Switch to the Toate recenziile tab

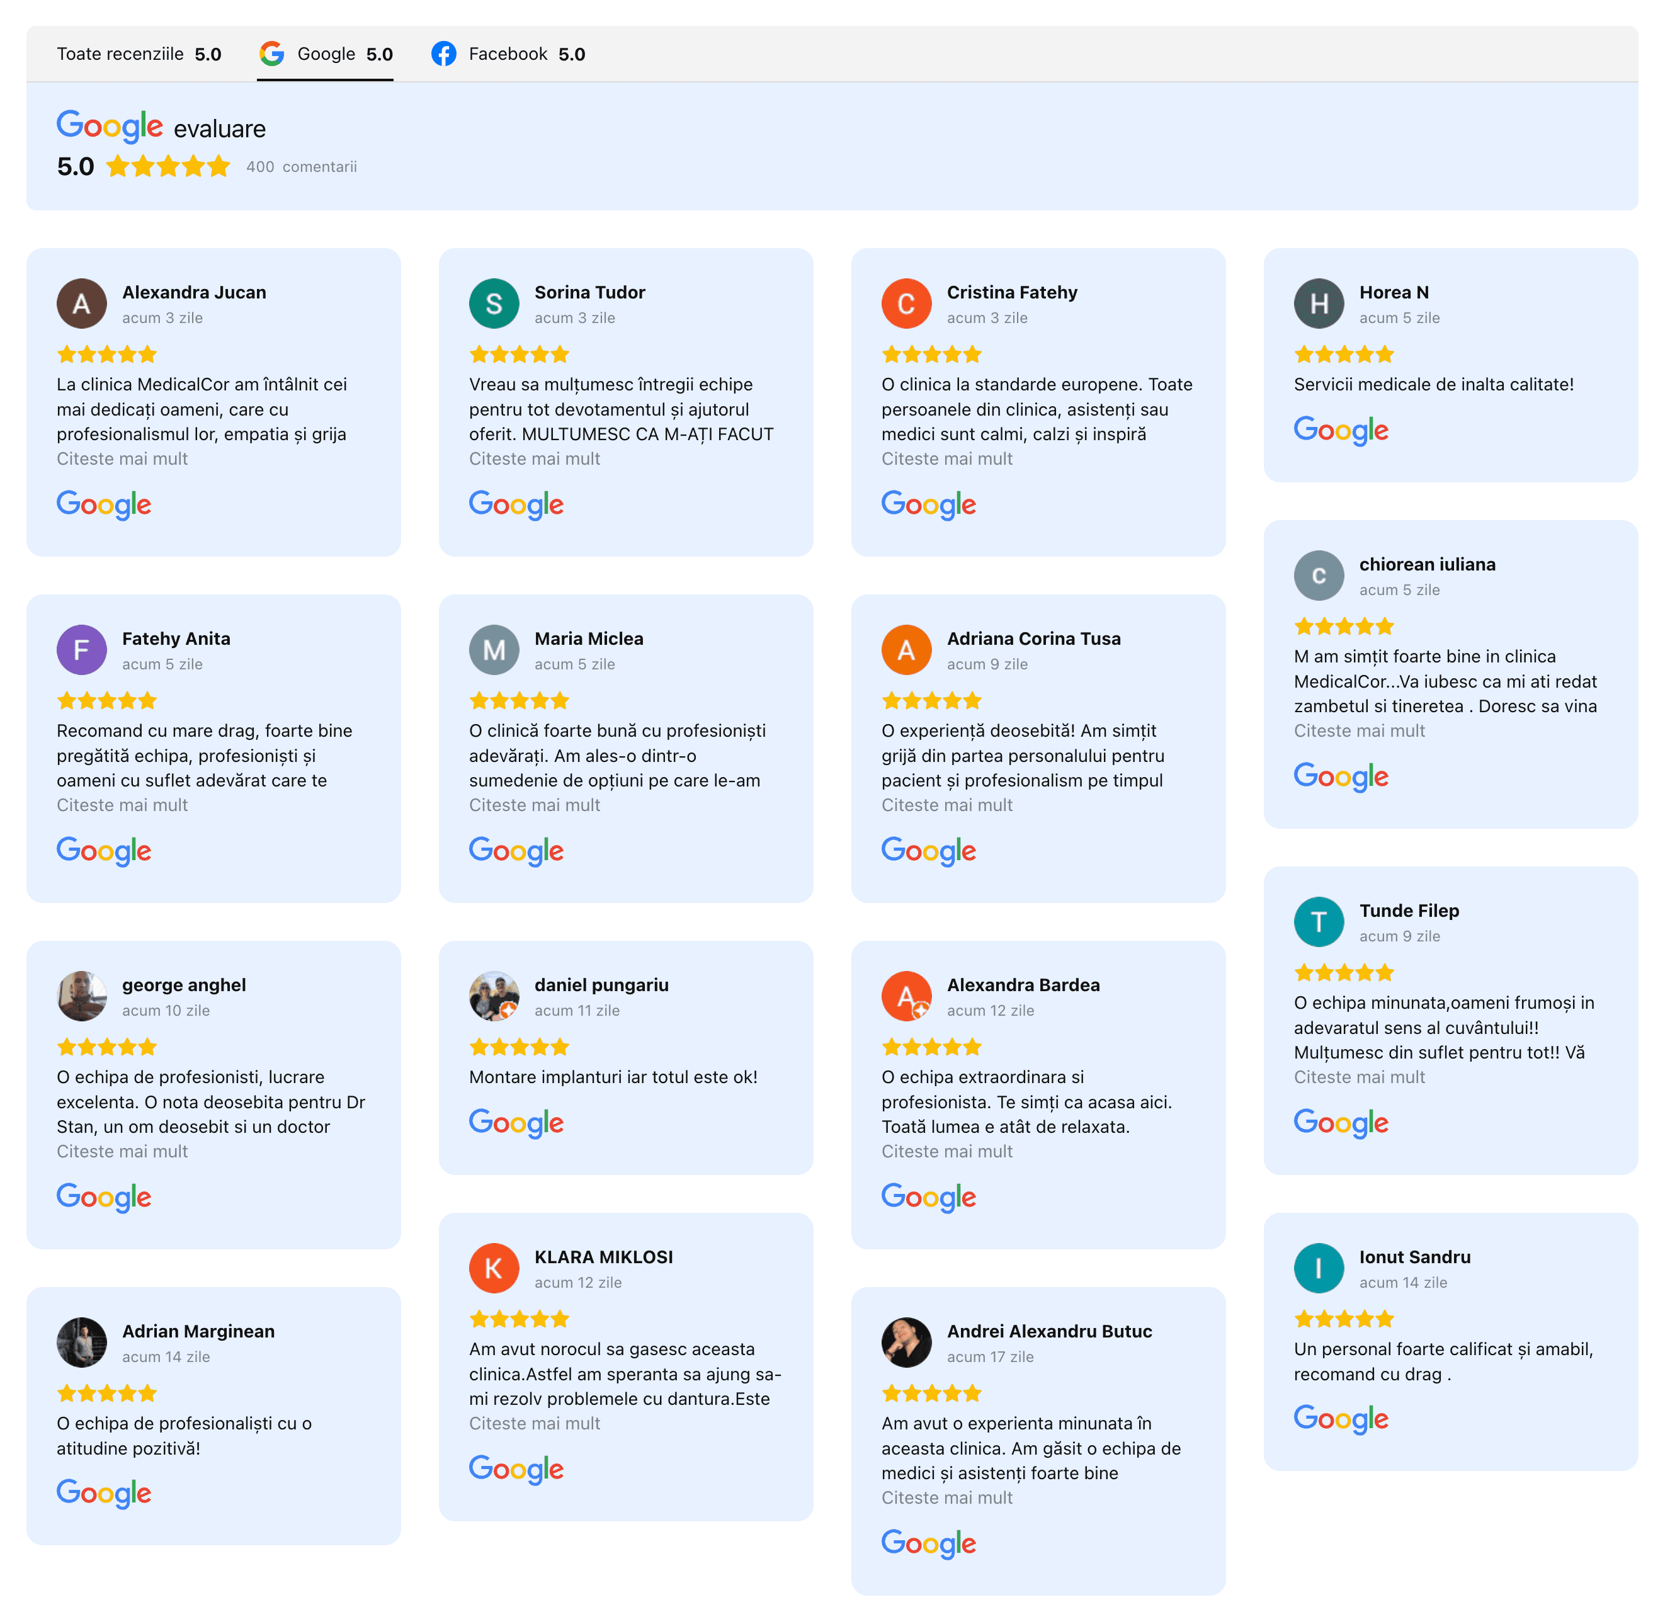[x=139, y=54]
